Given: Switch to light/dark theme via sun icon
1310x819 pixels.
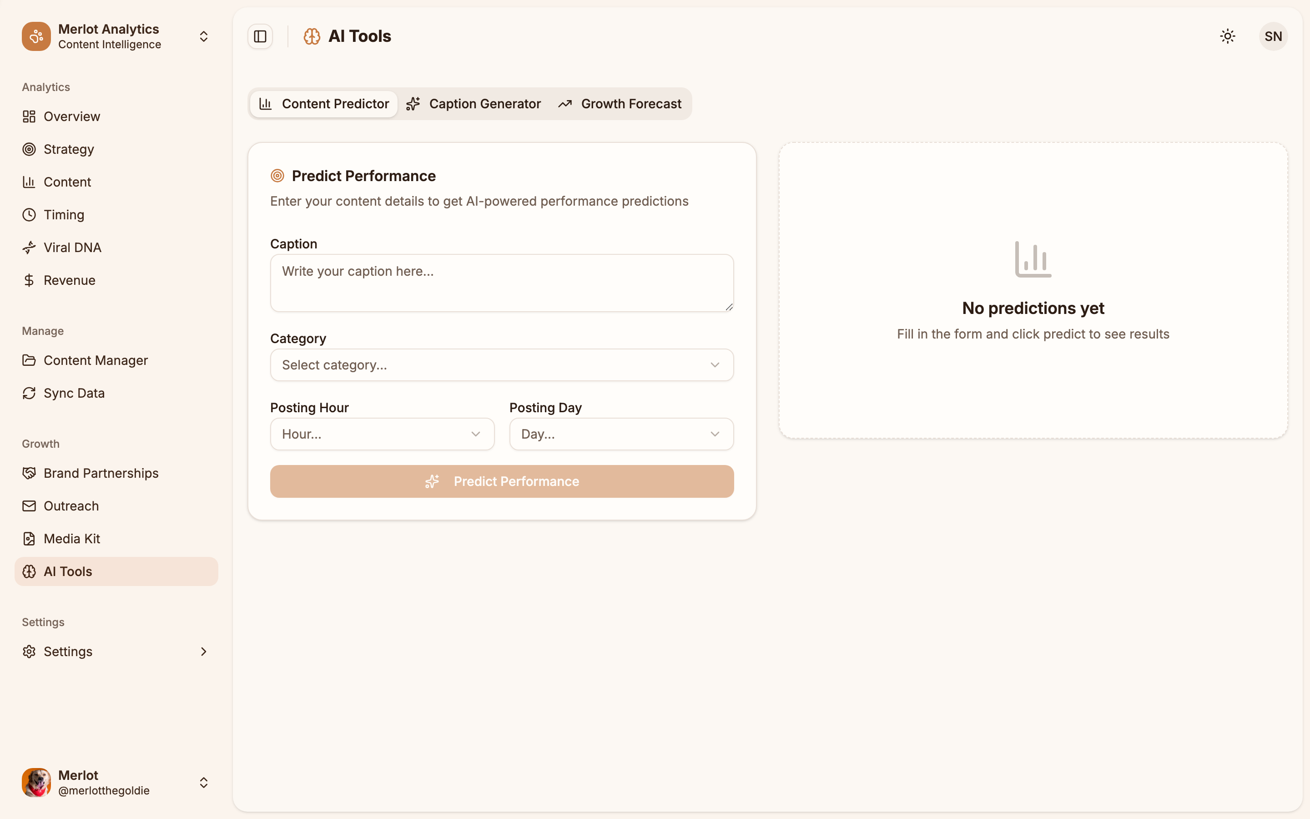Looking at the screenshot, I should 1227,36.
